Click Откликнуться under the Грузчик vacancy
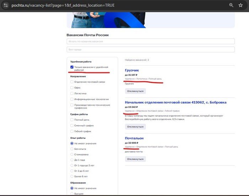249x196 pixels. 135,91
